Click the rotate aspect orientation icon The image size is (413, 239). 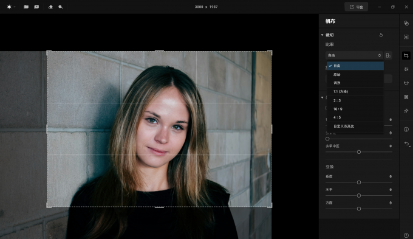388,55
